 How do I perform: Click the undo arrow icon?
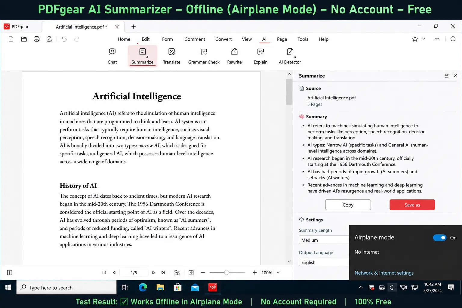pos(64,39)
